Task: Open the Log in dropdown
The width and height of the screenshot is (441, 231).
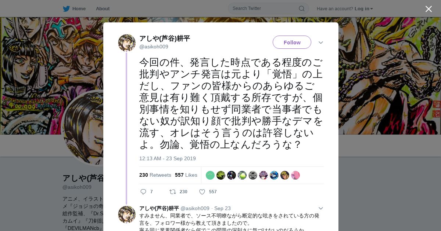Action: 363,8
